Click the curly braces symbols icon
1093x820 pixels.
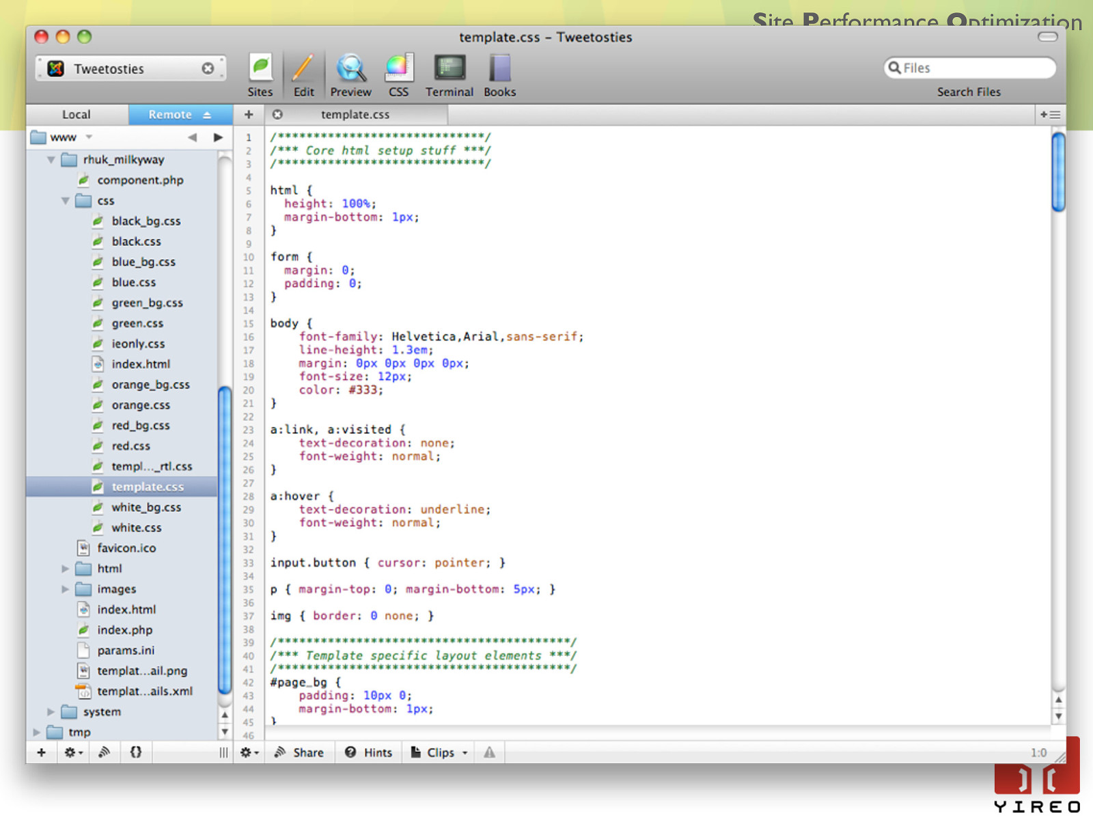click(x=136, y=752)
